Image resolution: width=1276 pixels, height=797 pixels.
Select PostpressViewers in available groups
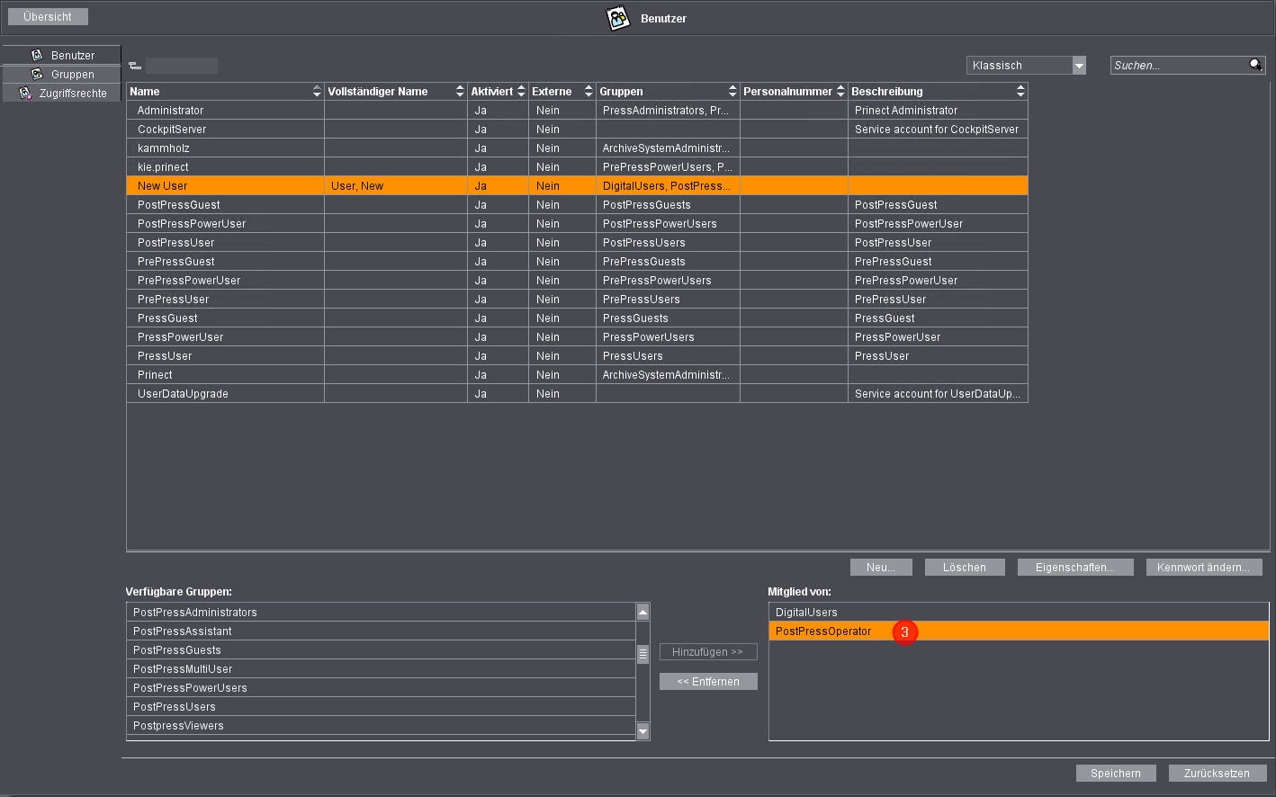point(381,725)
